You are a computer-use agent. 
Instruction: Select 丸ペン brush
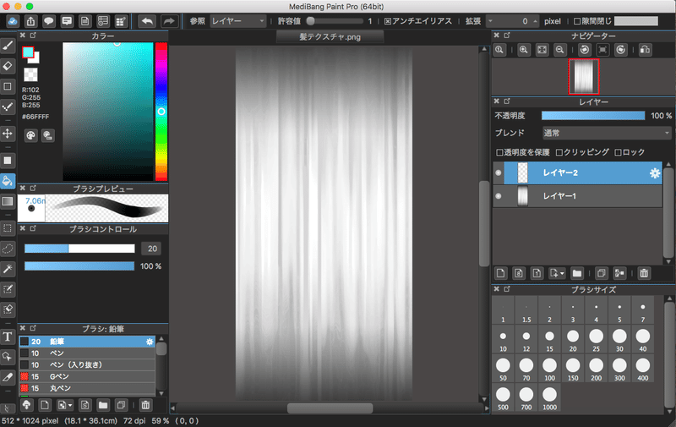pyautogui.click(x=87, y=388)
